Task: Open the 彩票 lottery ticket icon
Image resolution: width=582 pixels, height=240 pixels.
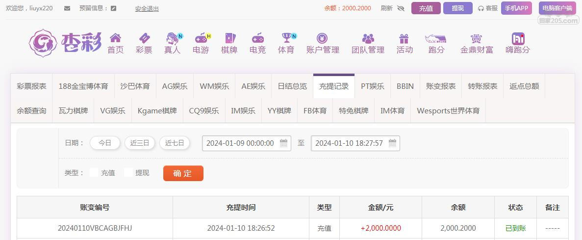Action: tap(144, 38)
